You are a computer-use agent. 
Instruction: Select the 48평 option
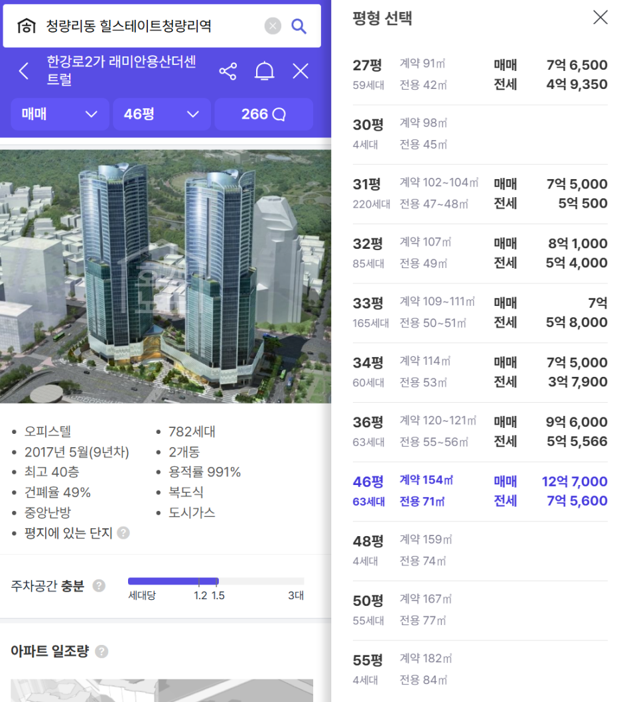point(480,551)
